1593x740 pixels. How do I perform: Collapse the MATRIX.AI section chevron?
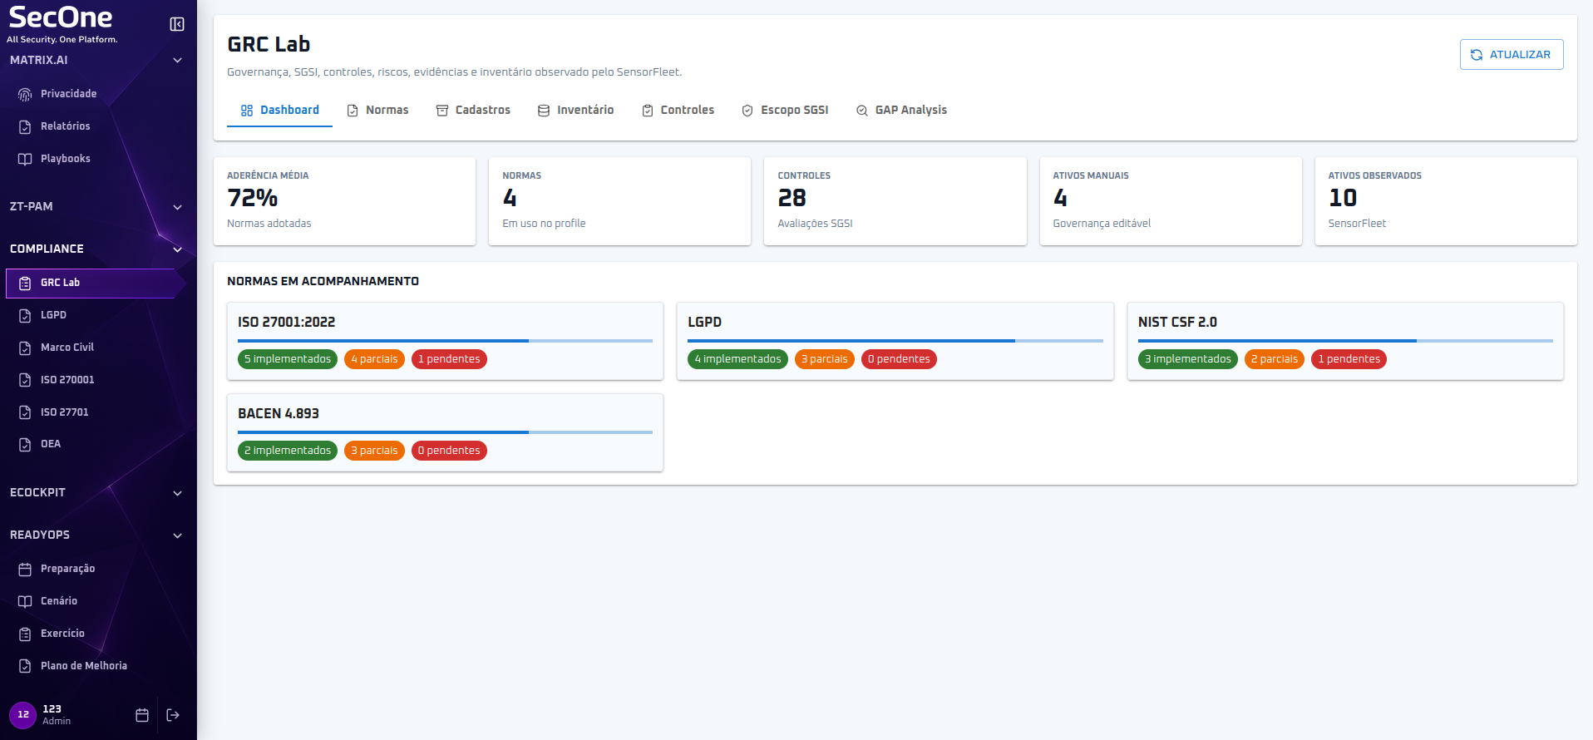[x=177, y=60]
